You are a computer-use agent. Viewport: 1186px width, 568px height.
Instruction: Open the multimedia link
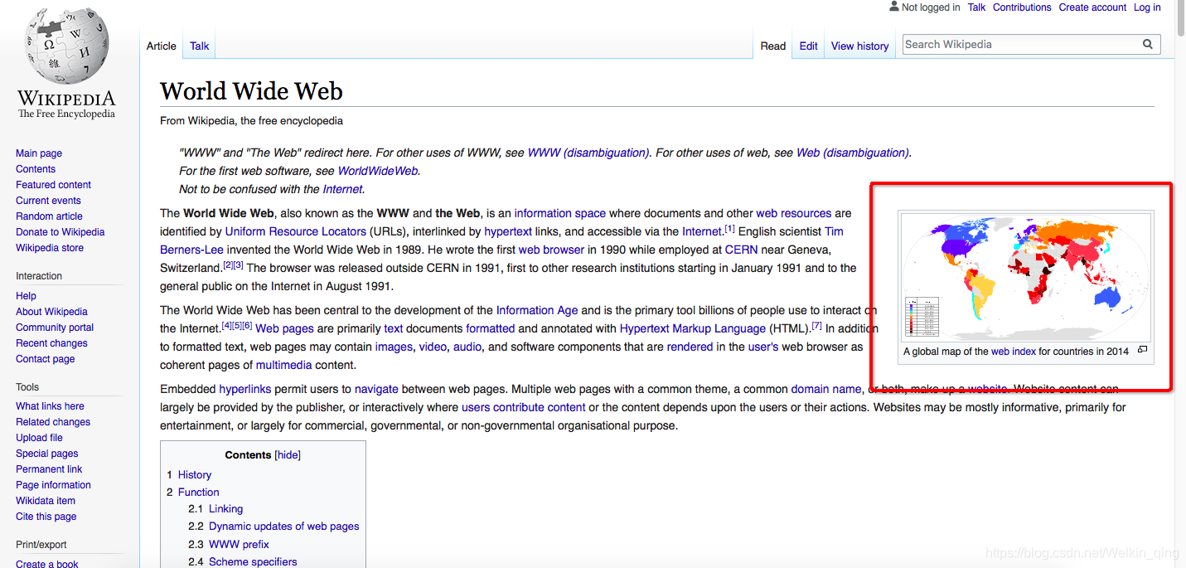[x=284, y=365]
